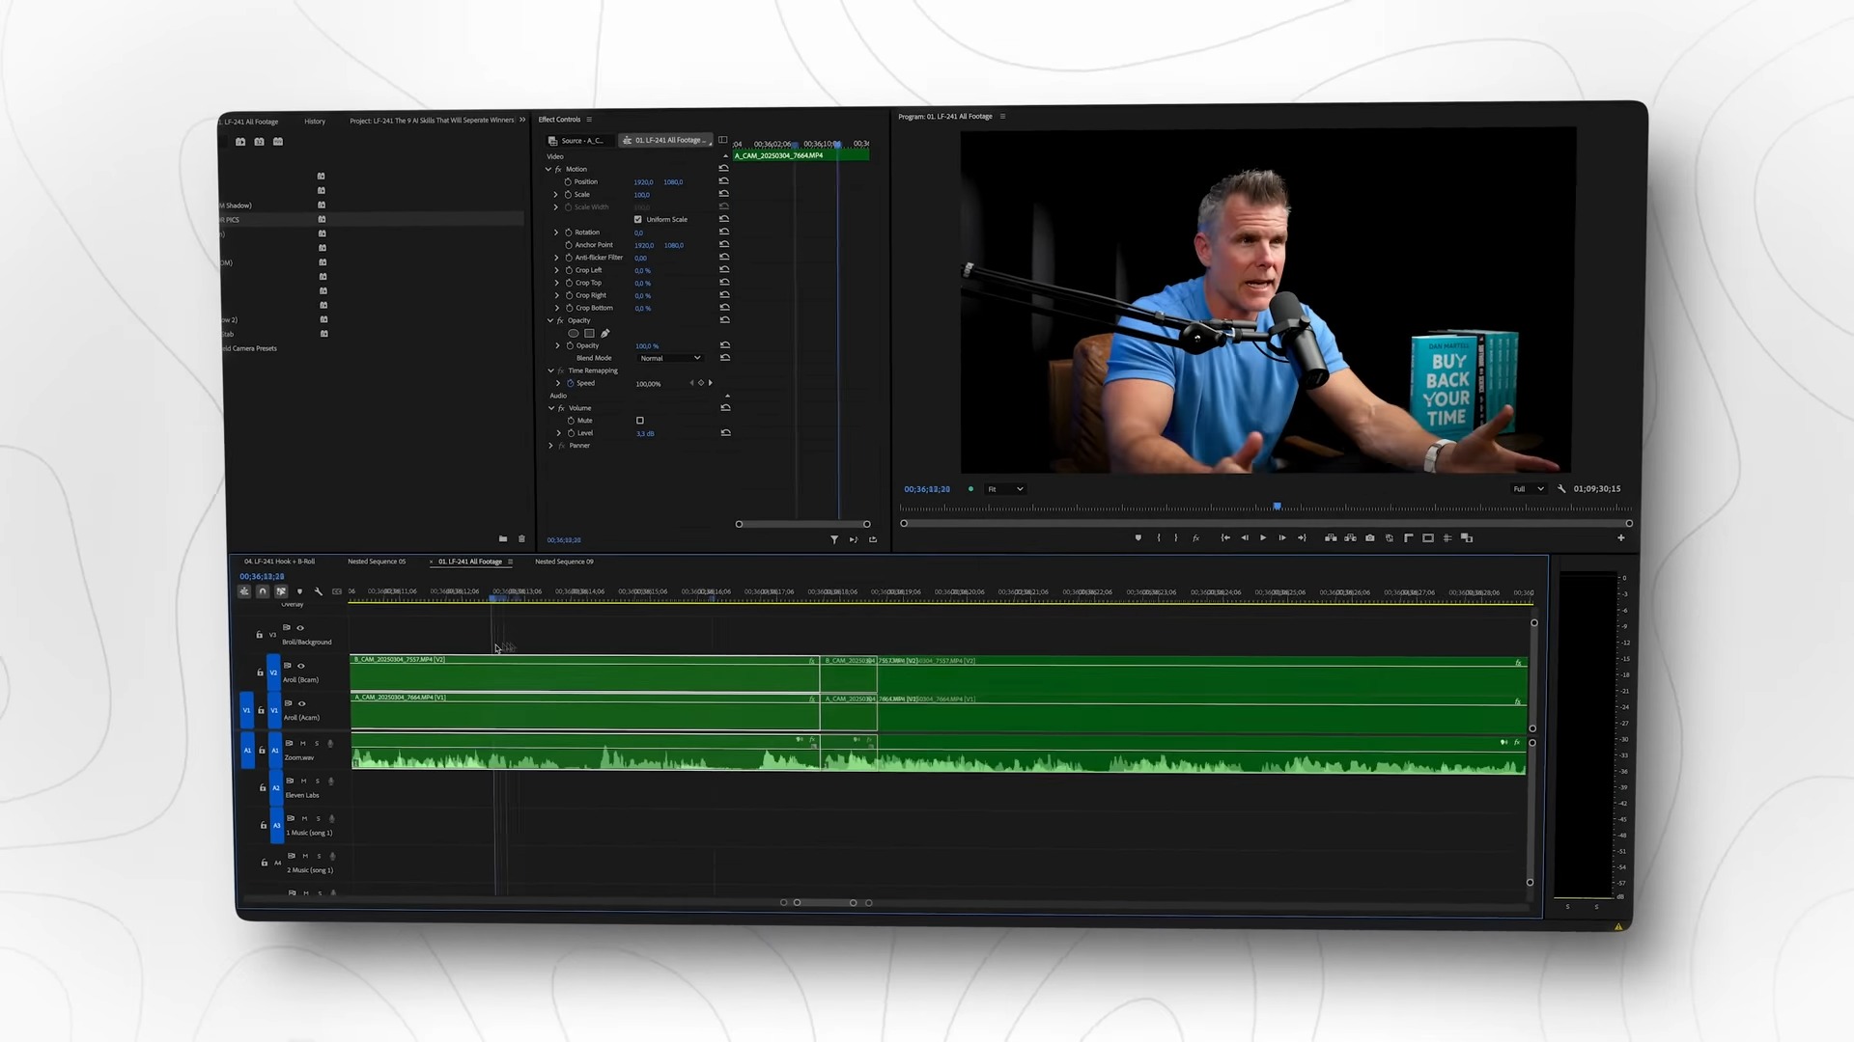Click the timeline playhead timecode 00;36;13;28
This screenshot has width=1854, height=1042.
pyautogui.click(x=262, y=576)
